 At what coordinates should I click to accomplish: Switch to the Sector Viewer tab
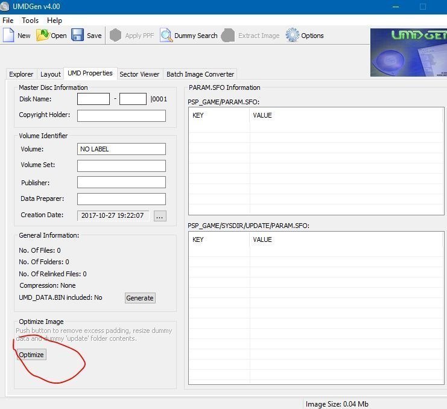[x=139, y=74]
